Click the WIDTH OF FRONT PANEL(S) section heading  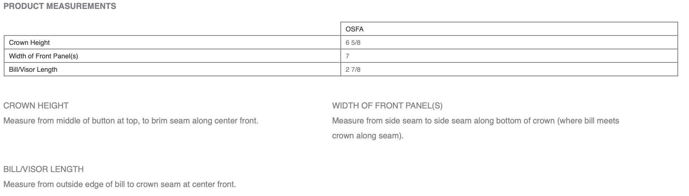[387, 106]
